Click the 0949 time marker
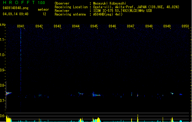Screen dimensions: 192x122 click(x=167, y=26)
